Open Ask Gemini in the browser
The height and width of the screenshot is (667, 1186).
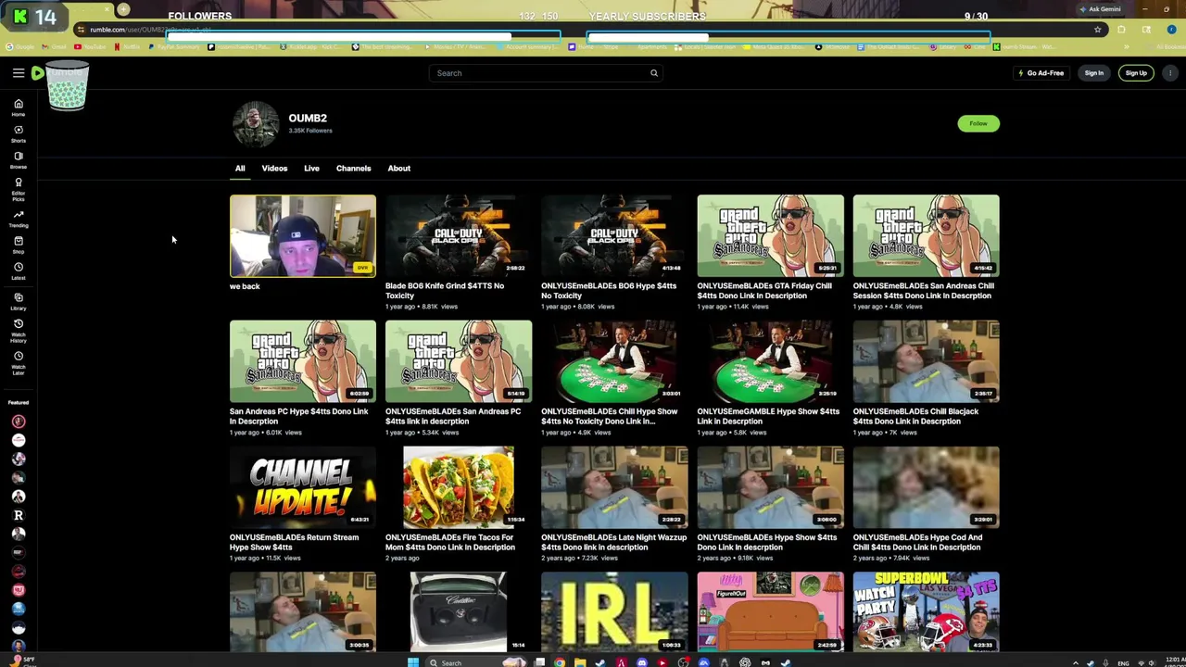[x=1100, y=9]
